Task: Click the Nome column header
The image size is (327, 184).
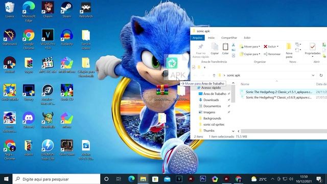Action: 245,84
